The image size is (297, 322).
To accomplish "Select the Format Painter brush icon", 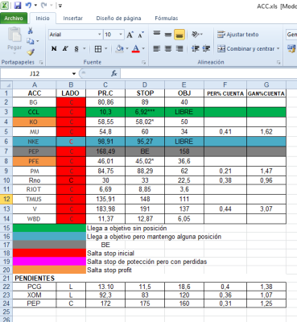I will click(x=31, y=52).
